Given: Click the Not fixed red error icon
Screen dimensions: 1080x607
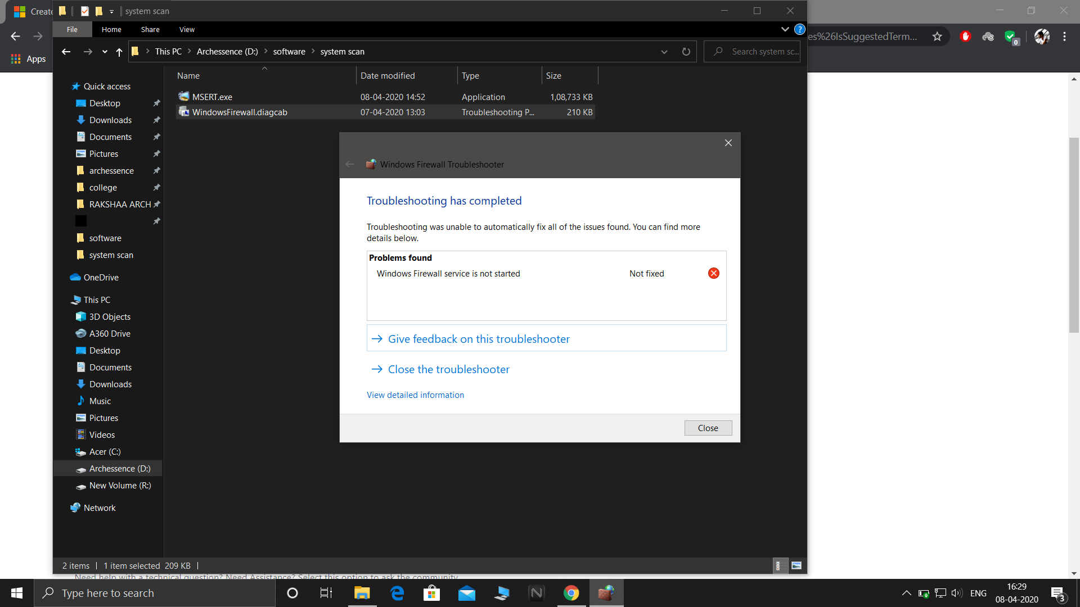Looking at the screenshot, I should [713, 273].
